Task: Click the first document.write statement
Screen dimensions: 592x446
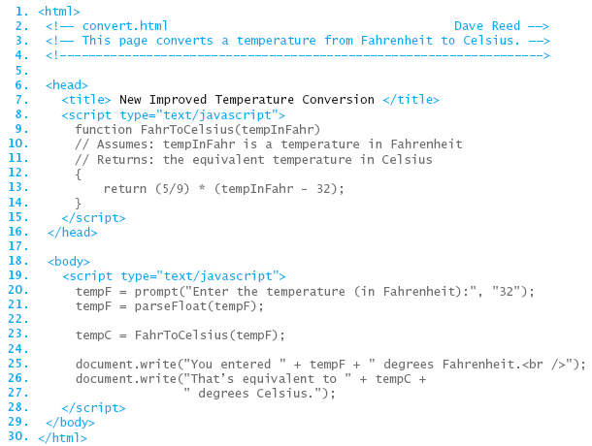Action: [330, 365]
